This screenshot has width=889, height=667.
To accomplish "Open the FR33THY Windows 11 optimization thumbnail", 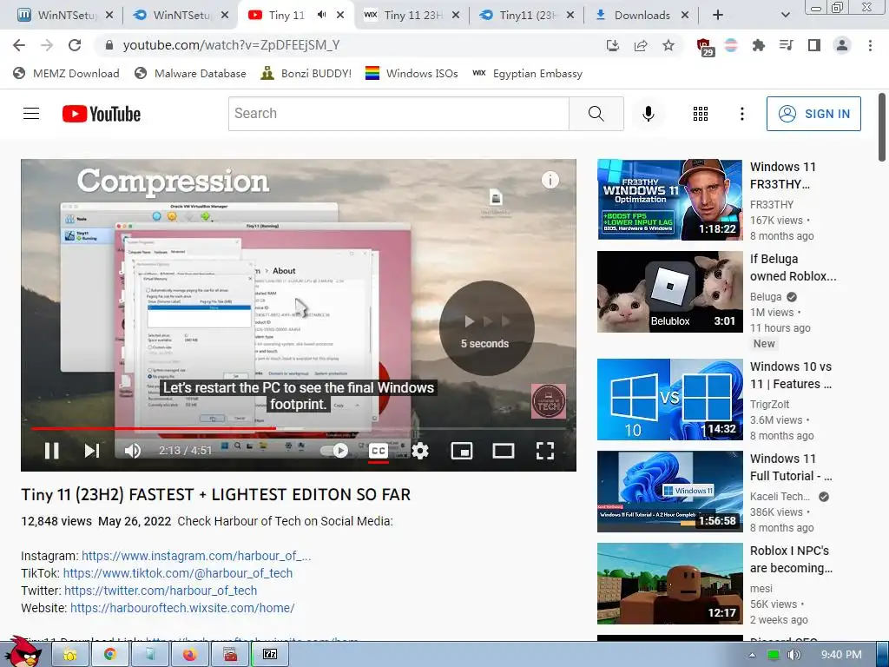I will click(x=669, y=200).
